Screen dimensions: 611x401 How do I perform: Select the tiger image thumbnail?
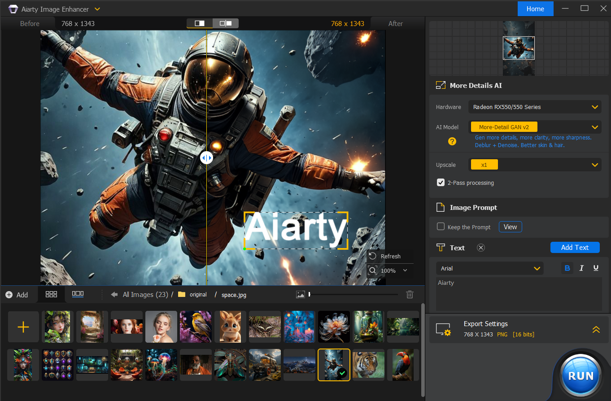pyautogui.click(x=368, y=365)
